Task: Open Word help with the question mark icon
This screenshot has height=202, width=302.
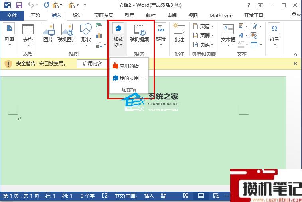Action: tap(249, 5)
